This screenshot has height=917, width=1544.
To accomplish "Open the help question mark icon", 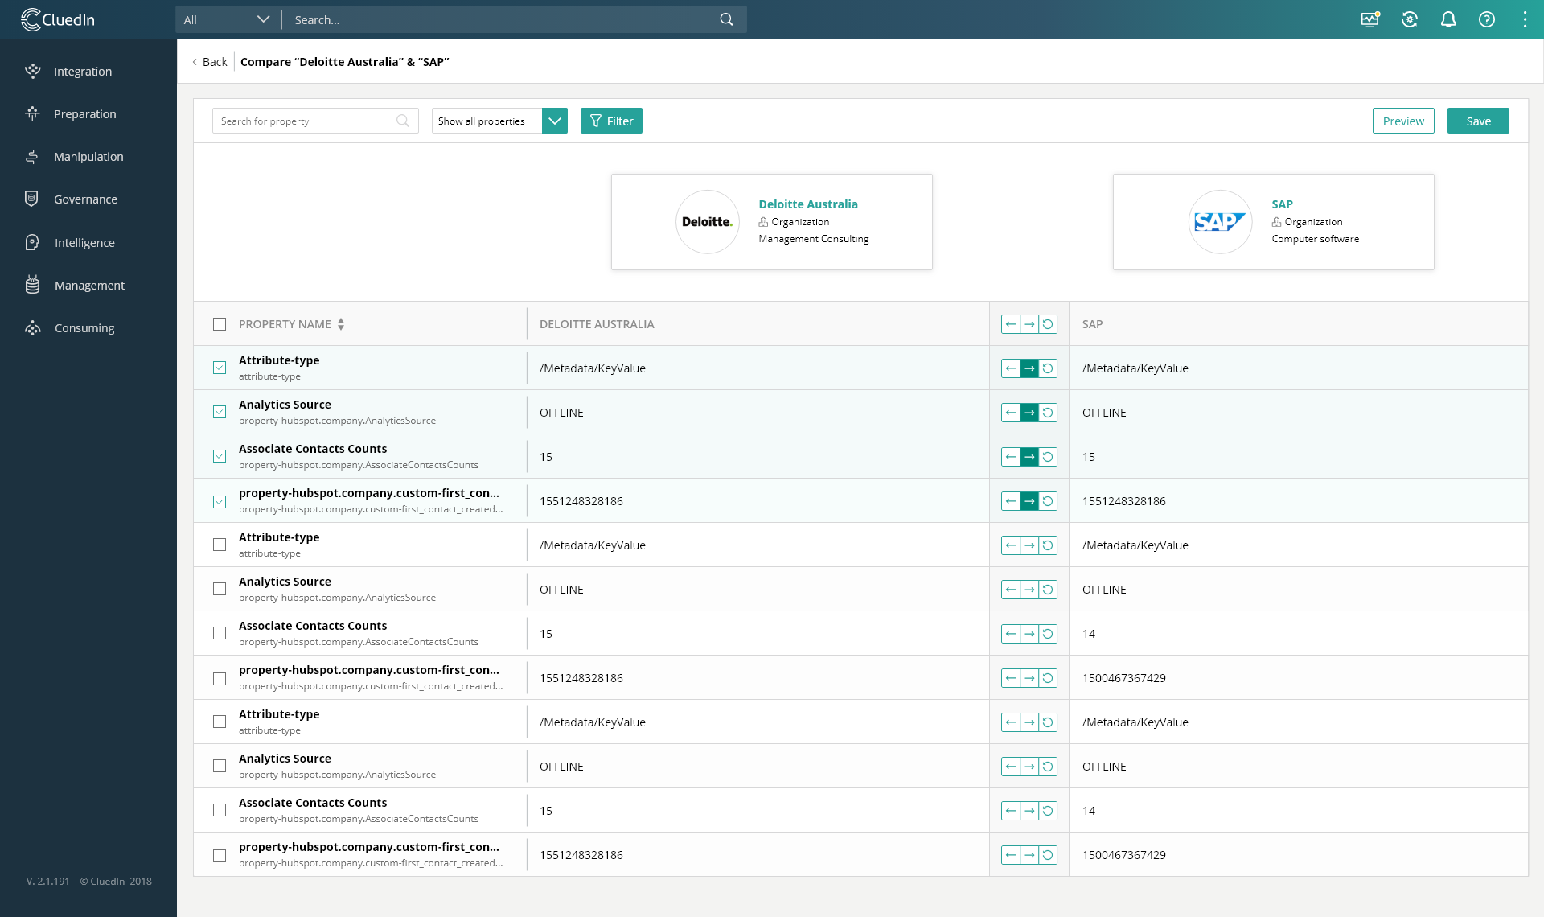I will (1487, 19).
